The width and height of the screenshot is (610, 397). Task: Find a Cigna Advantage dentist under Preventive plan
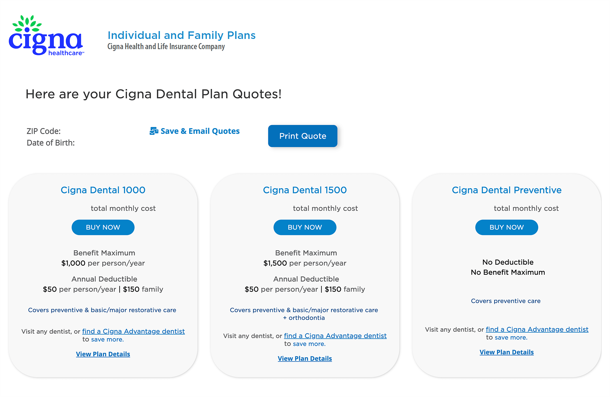(x=537, y=329)
